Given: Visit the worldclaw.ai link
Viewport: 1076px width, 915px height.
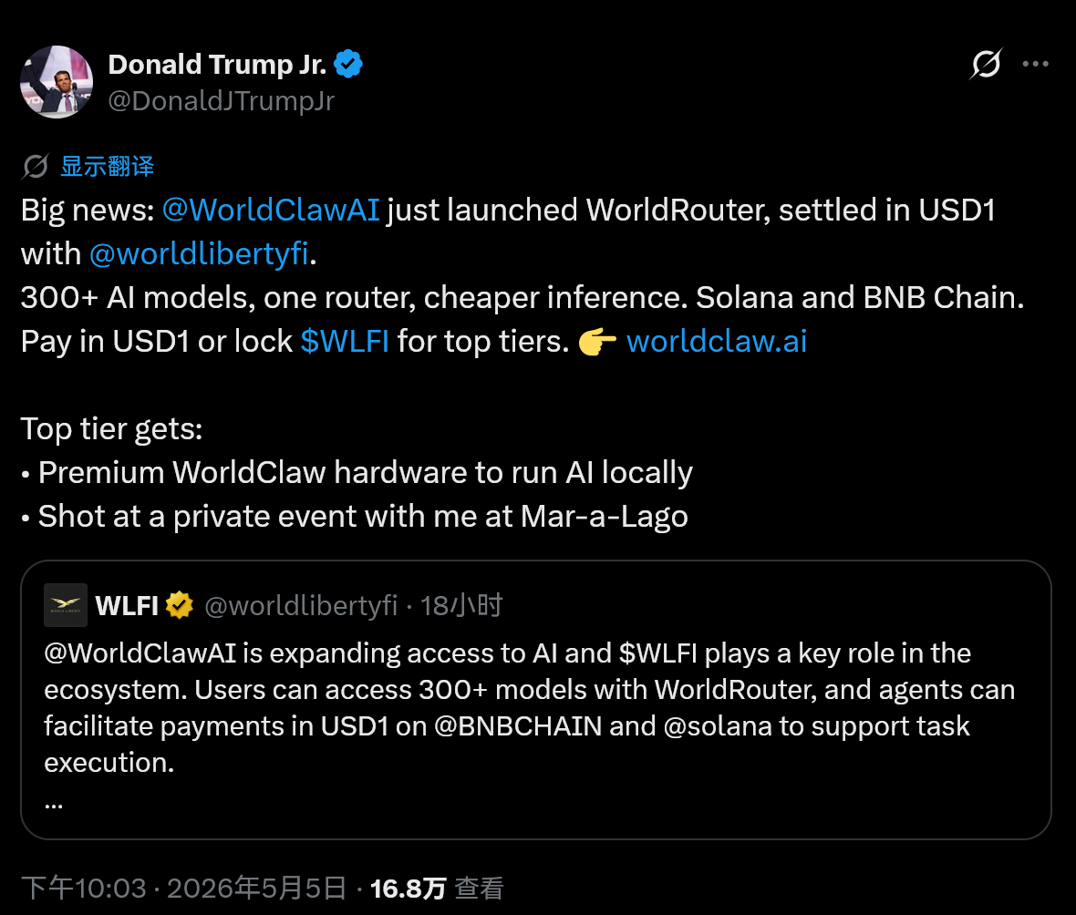Looking at the screenshot, I should [717, 342].
